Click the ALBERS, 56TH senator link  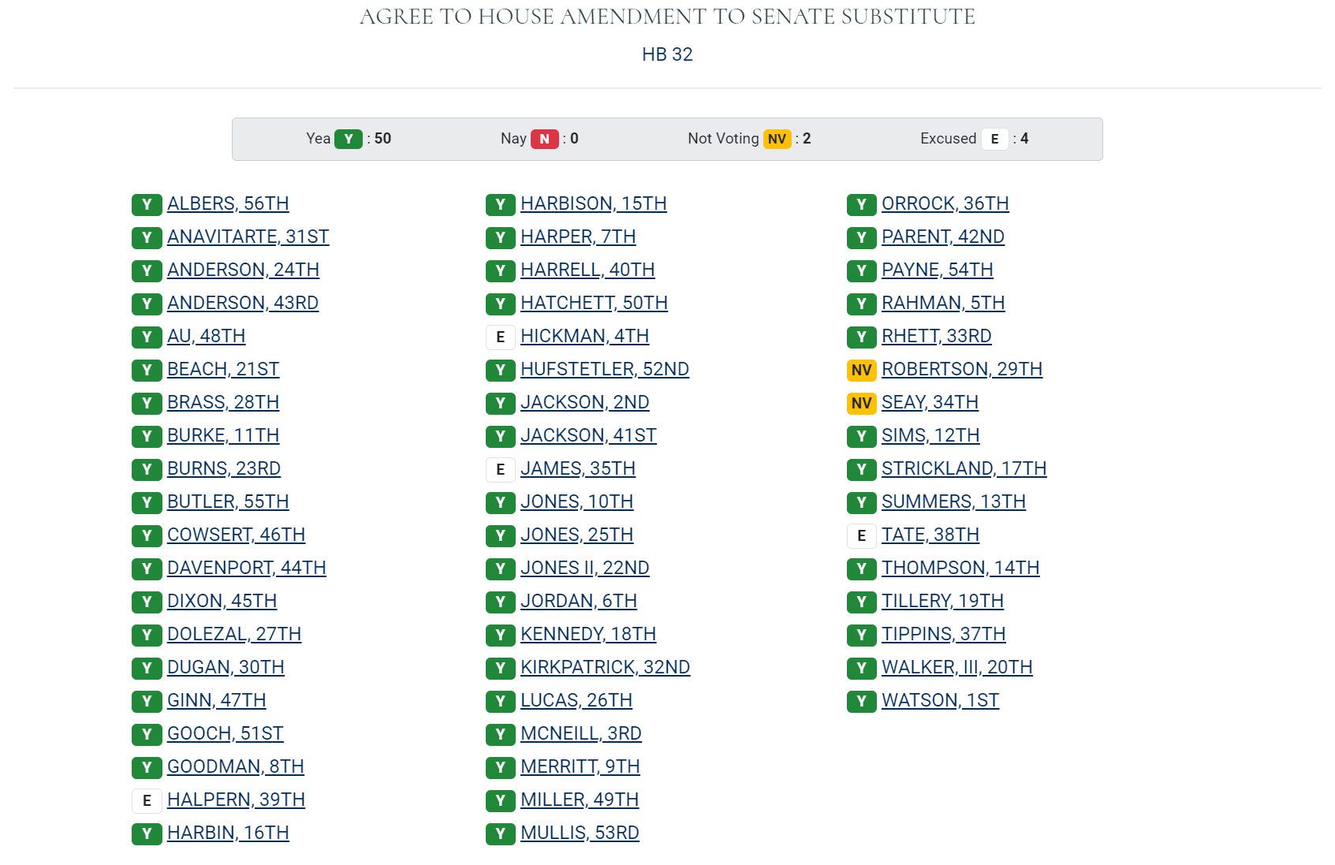tap(228, 203)
